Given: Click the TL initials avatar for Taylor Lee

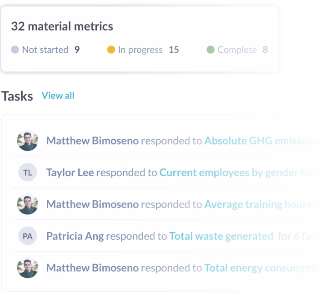Looking at the screenshot, I should tap(28, 172).
